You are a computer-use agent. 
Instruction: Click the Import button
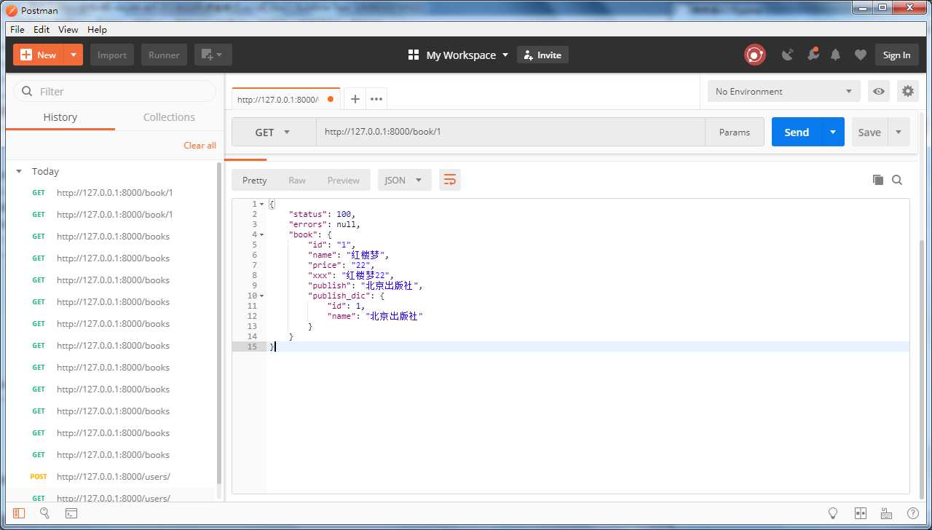pos(112,55)
